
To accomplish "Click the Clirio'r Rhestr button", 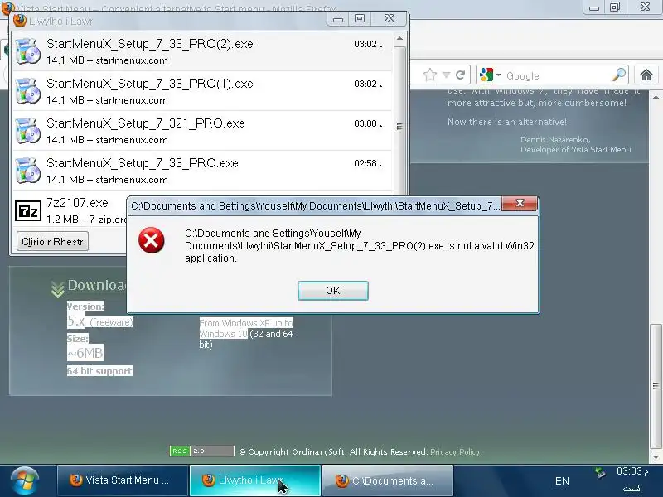I will point(52,241).
